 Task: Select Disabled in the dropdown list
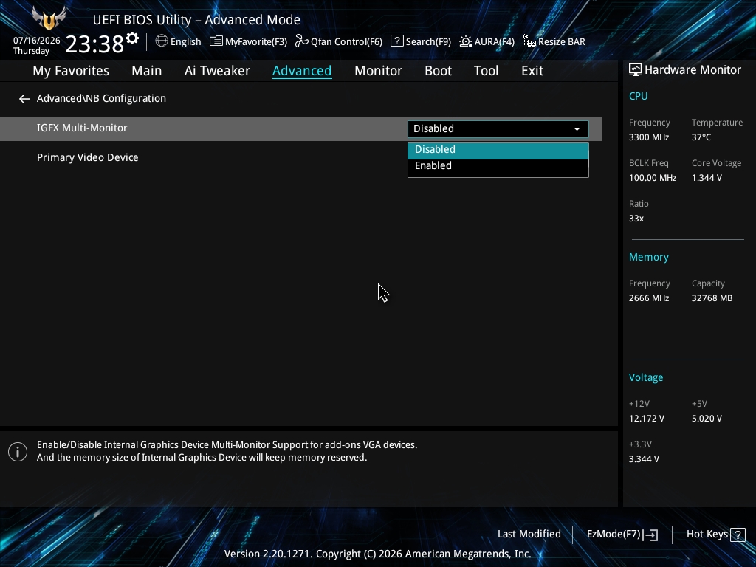(x=498, y=150)
